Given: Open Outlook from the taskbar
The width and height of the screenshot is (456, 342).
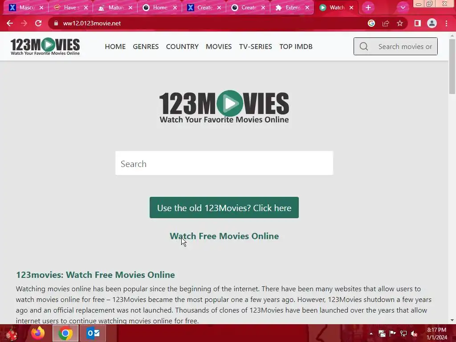Looking at the screenshot, I should [93, 333].
